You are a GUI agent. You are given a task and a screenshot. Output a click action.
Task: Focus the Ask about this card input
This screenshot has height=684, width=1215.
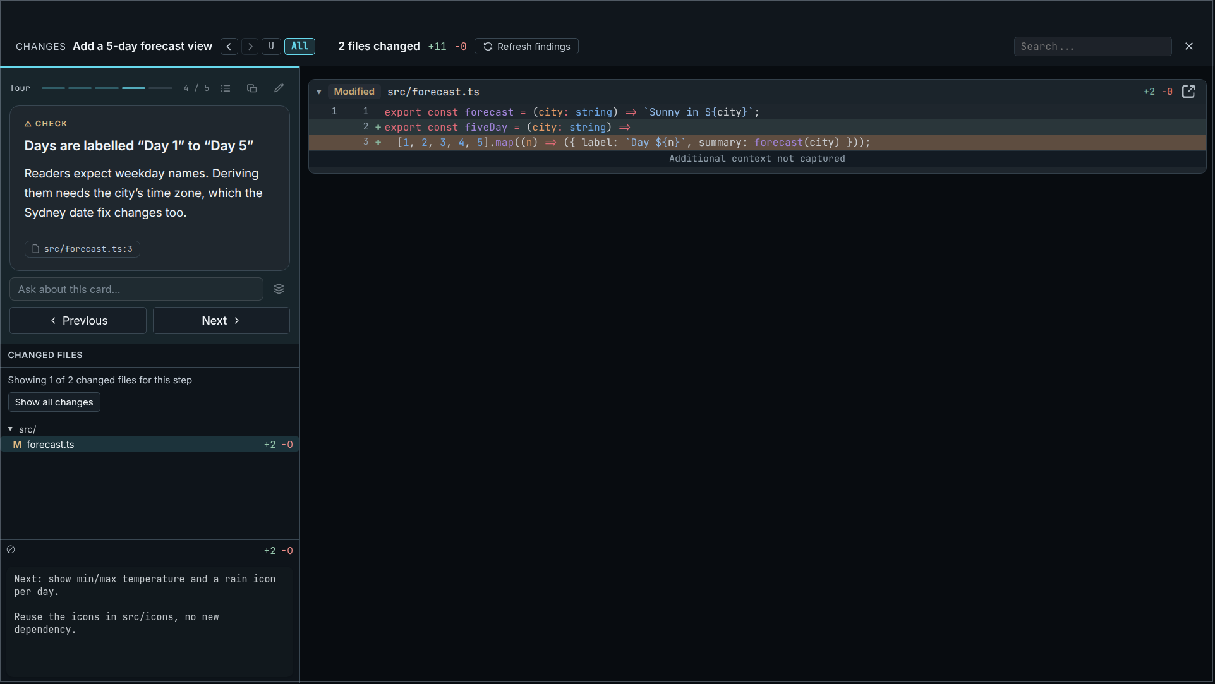coord(136,289)
